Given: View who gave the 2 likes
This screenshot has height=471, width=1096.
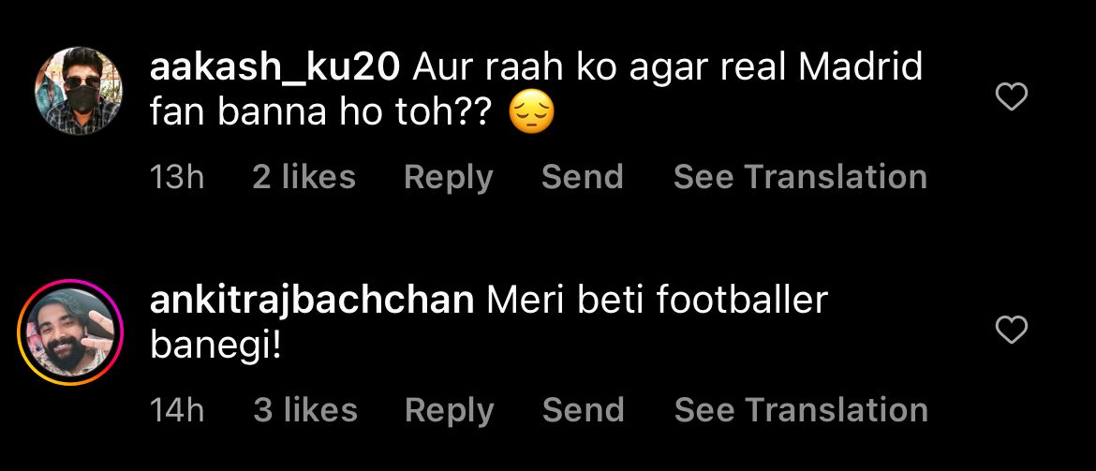Looking at the screenshot, I should point(304,177).
